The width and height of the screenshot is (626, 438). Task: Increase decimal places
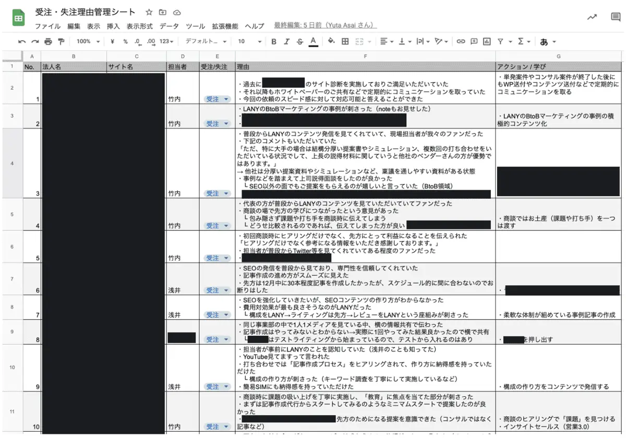click(x=151, y=42)
